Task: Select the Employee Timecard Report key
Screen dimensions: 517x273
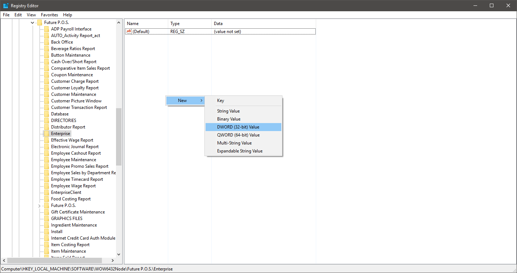Action: tap(77, 179)
